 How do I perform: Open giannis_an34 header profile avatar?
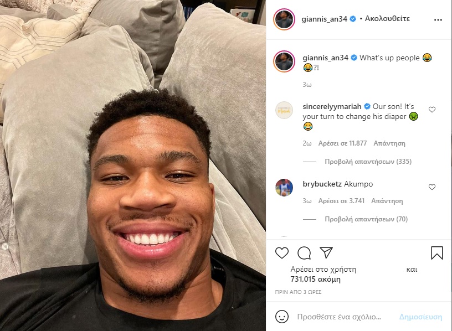point(284,19)
